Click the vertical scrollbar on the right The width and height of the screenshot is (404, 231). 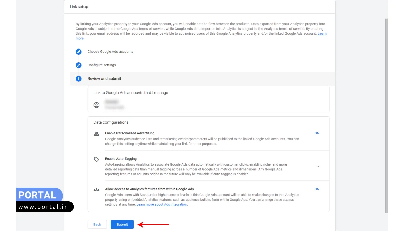point(386,114)
